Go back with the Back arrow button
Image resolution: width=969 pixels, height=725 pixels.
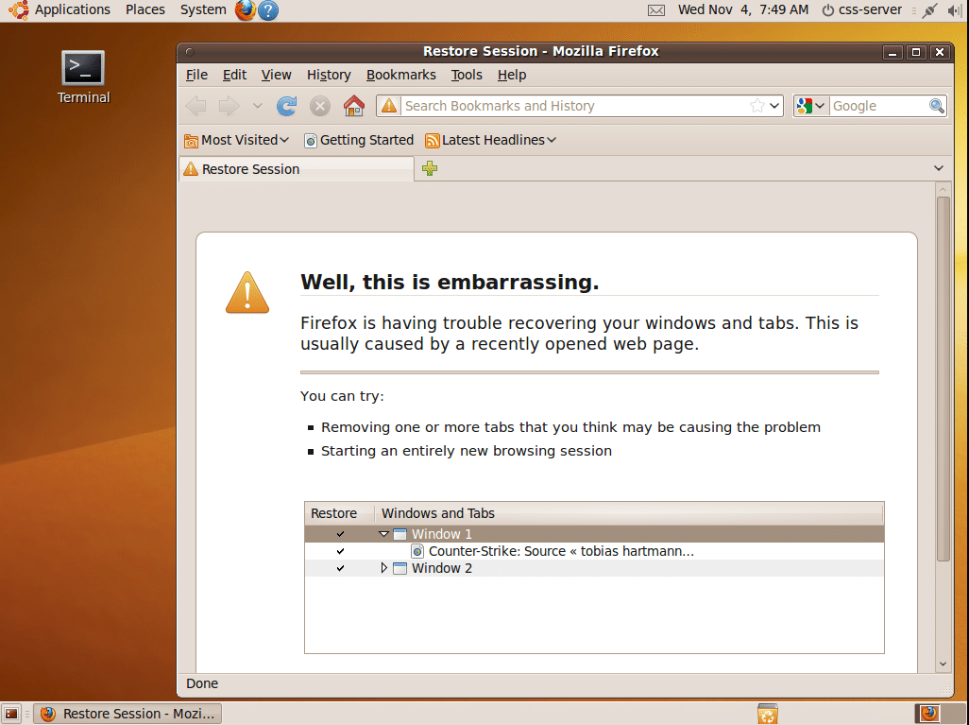tap(196, 106)
